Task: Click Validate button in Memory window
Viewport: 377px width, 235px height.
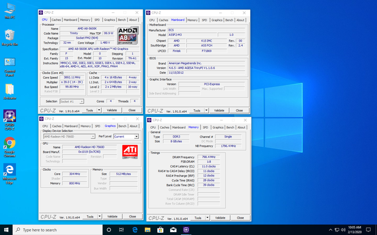Action: pos(220,218)
